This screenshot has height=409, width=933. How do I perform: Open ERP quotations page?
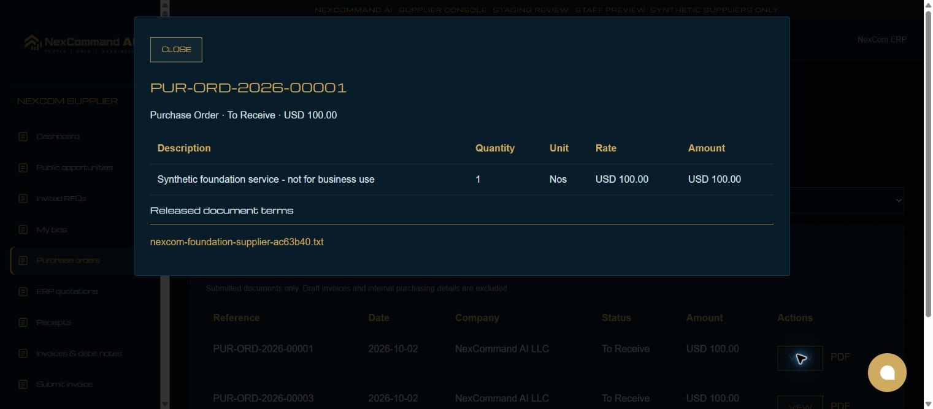click(x=67, y=291)
